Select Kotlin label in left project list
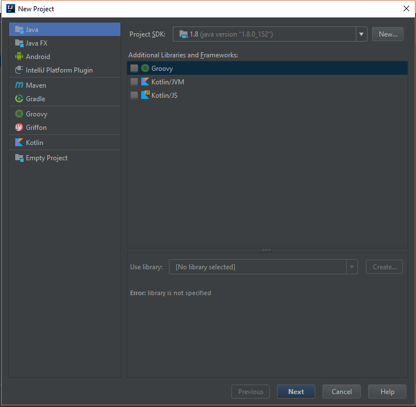 click(34, 143)
